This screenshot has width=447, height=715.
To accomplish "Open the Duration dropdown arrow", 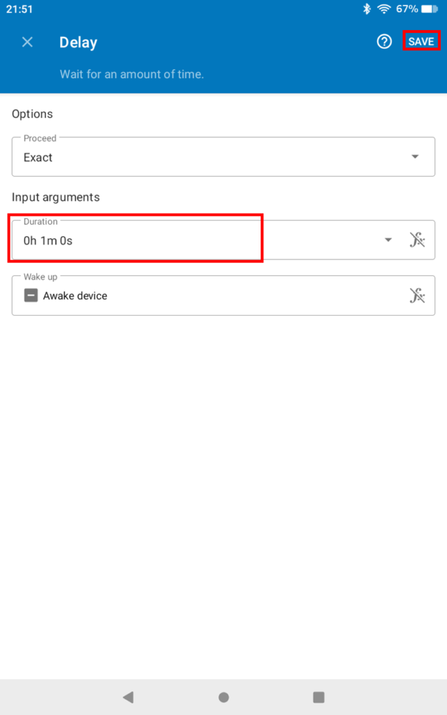I will 388,240.
